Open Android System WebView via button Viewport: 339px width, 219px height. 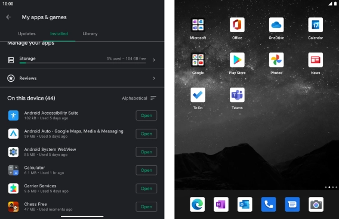pyautogui.click(x=146, y=152)
